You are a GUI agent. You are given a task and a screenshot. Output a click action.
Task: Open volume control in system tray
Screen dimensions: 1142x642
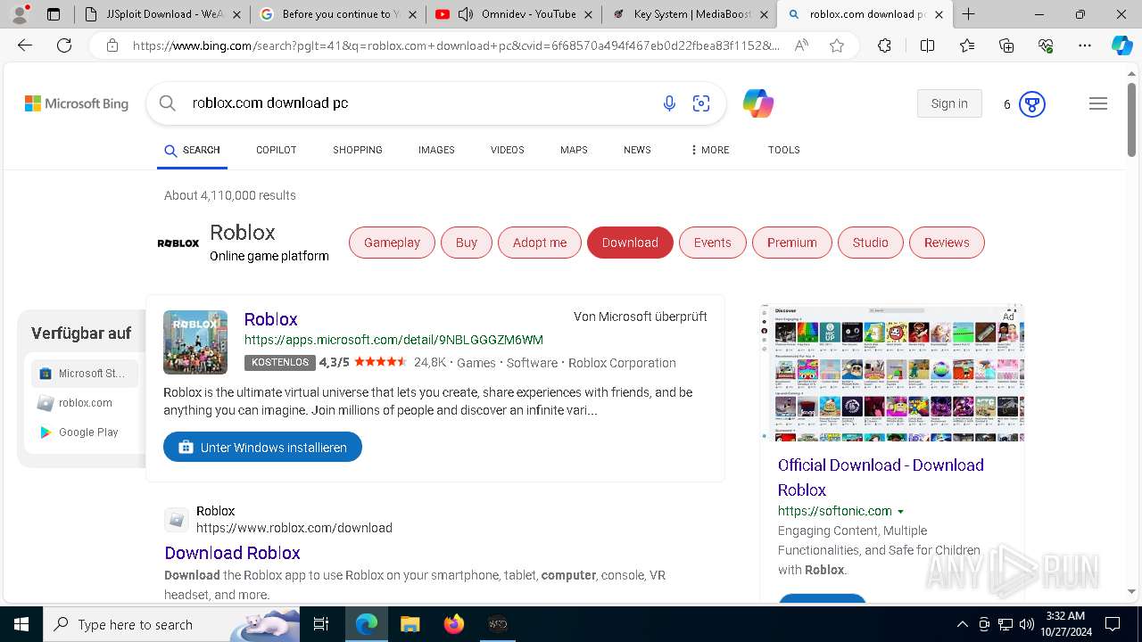(1027, 624)
